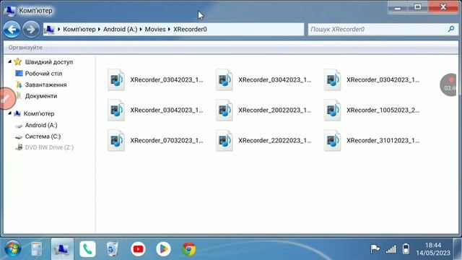This screenshot has height=260, width=462.
Task: Select Комп'ютер in the address breadcrumb
Action: (x=79, y=29)
